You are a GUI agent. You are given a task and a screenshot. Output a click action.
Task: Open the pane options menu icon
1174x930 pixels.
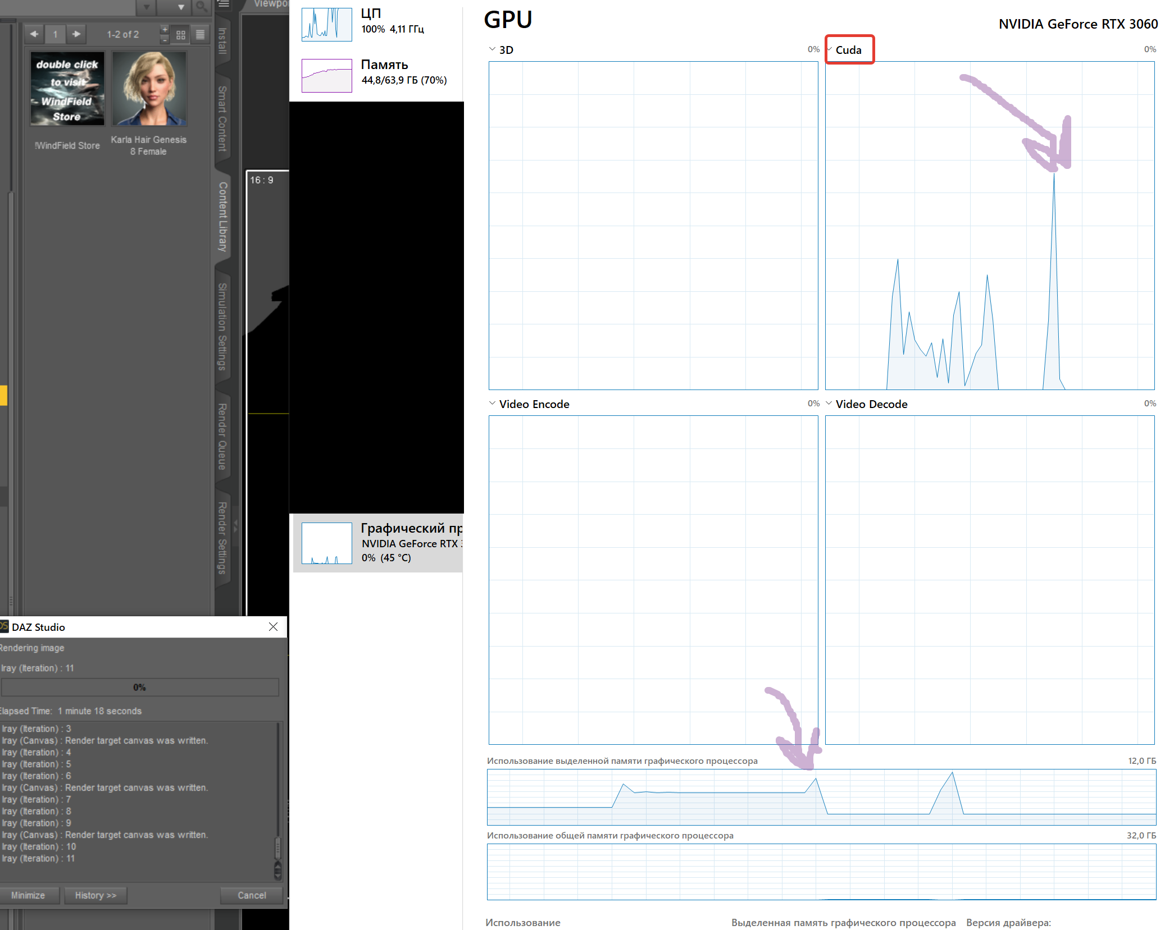coord(224,4)
